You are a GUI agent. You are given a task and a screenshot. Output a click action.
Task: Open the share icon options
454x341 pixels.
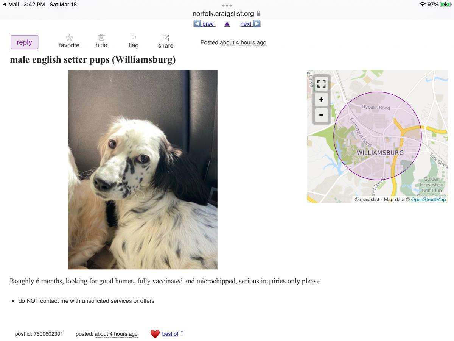point(166,38)
